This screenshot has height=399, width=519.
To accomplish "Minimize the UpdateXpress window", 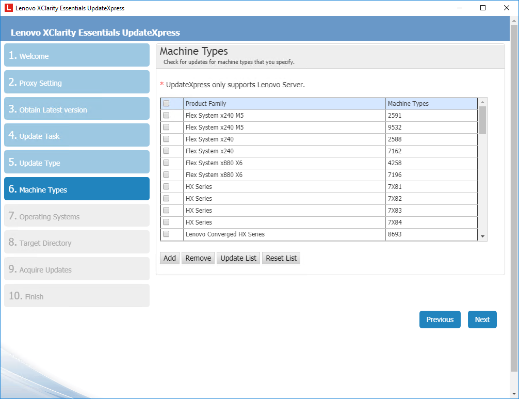I will pos(460,8).
